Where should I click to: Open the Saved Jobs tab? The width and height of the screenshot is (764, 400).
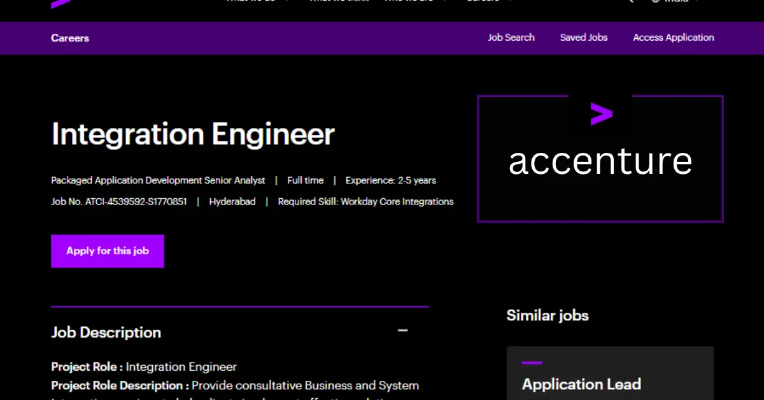tap(584, 38)
